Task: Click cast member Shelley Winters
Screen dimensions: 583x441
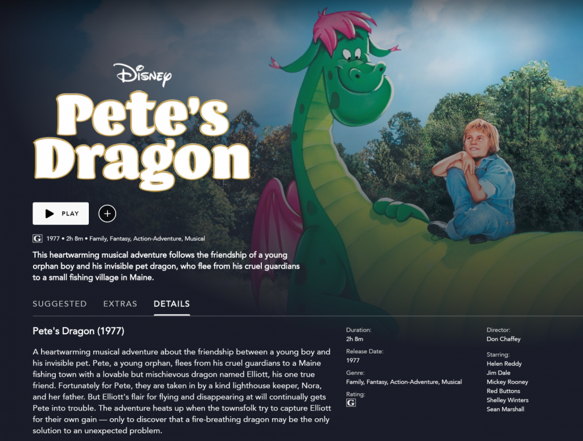Action: [x=507, y=400]
